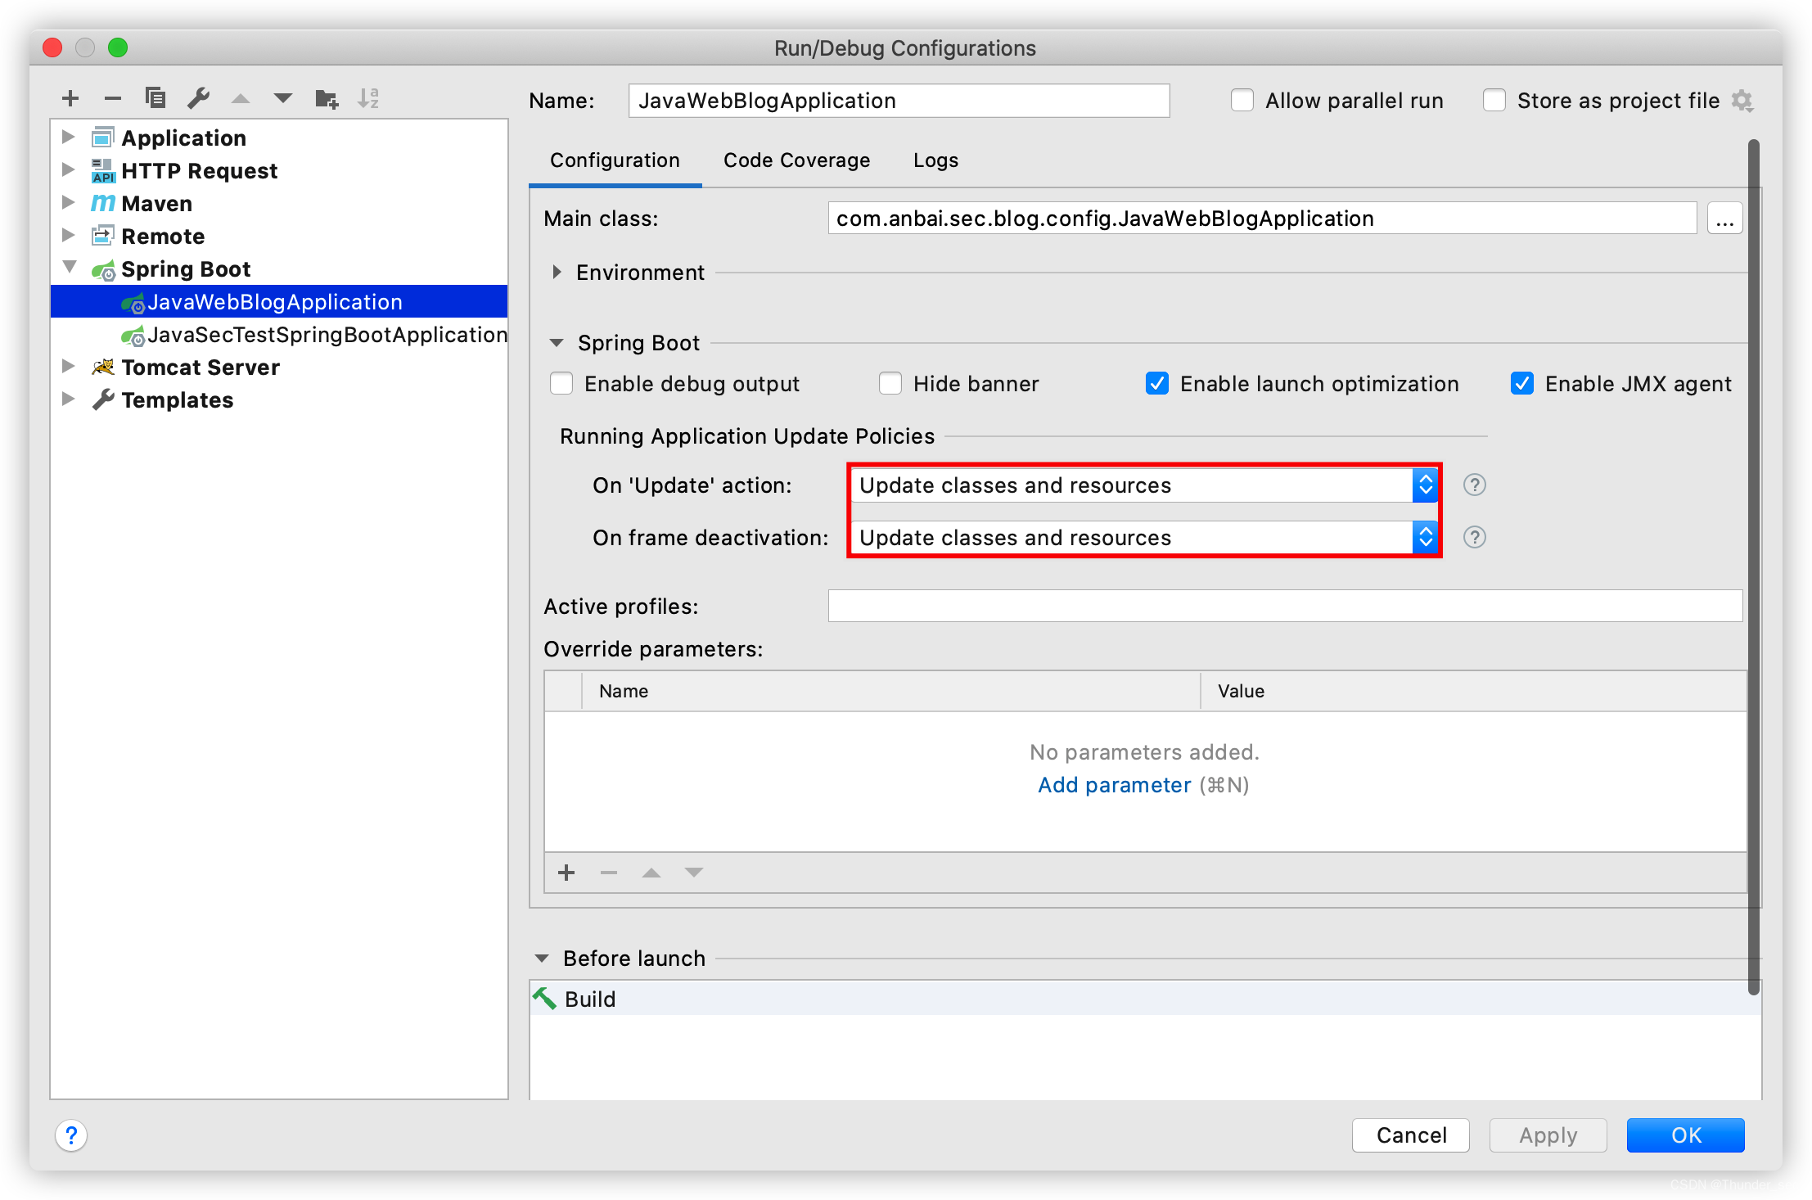Uncheck Enable JMX agent

[1522, 384]
